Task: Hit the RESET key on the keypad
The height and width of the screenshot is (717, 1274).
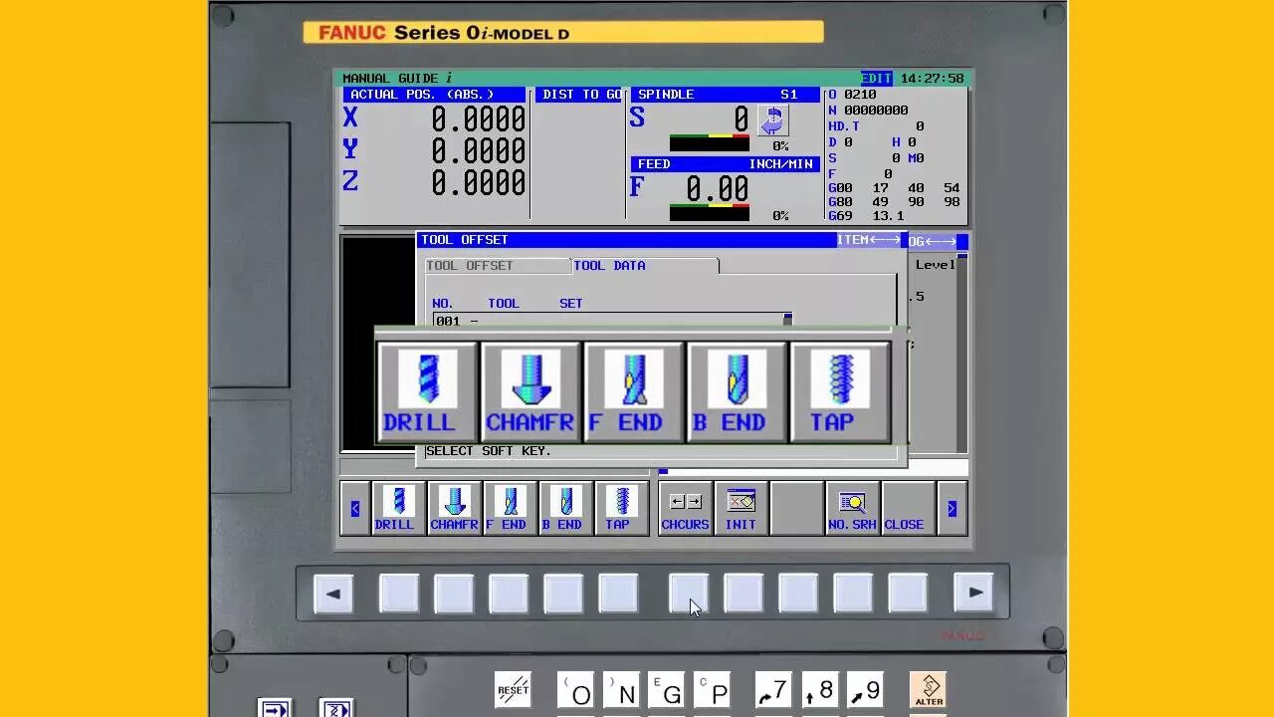Action: 514,690
